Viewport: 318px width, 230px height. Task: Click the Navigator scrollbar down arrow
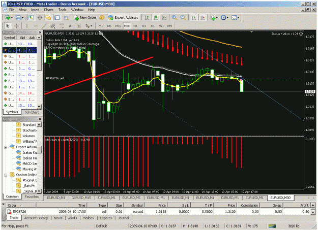(39, 191)
